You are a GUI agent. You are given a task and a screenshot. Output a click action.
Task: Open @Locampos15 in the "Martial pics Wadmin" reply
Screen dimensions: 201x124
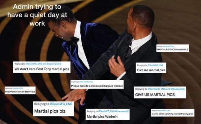122,111
